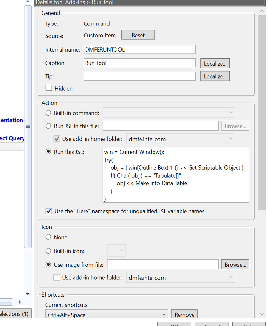Open the dmfe.intel.com dropdown under Icon
268x326 pixels.
pos(181,277)
